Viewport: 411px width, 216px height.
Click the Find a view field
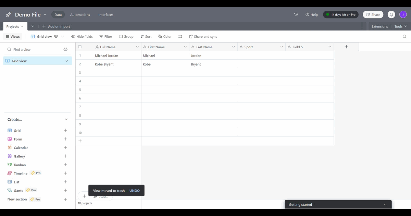coord(34,49)
